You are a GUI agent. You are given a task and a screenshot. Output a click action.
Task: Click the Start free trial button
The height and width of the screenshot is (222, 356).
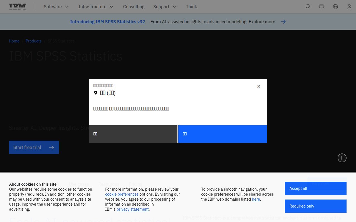pos(34,147)
